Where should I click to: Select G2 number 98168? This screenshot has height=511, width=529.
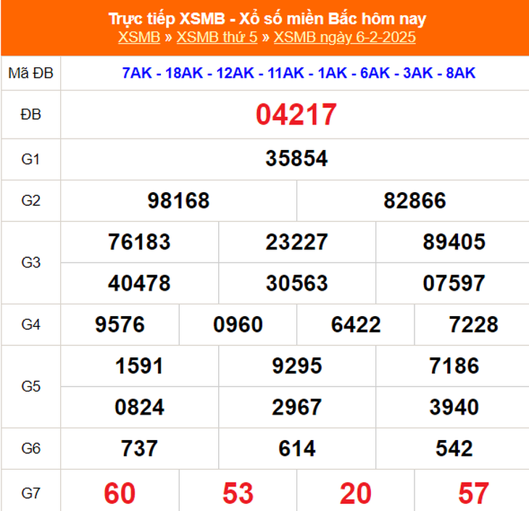tap(178, 200)
